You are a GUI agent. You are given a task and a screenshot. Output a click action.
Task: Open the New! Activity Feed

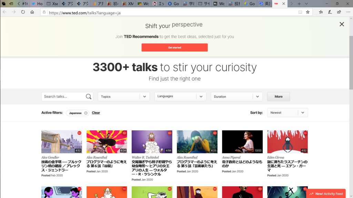(326, 194)
